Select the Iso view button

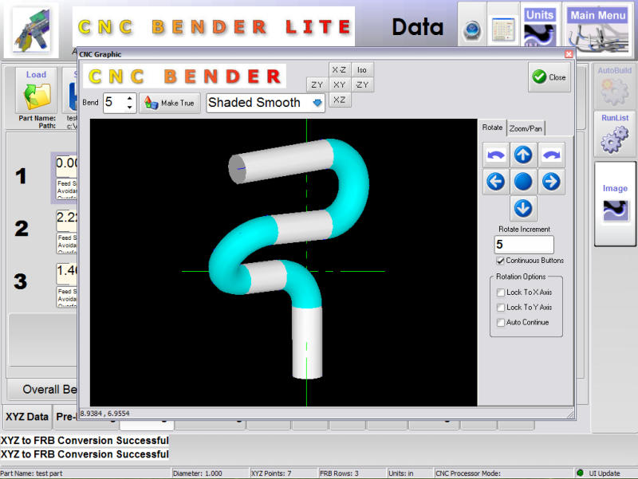click(x=362, y=70)
